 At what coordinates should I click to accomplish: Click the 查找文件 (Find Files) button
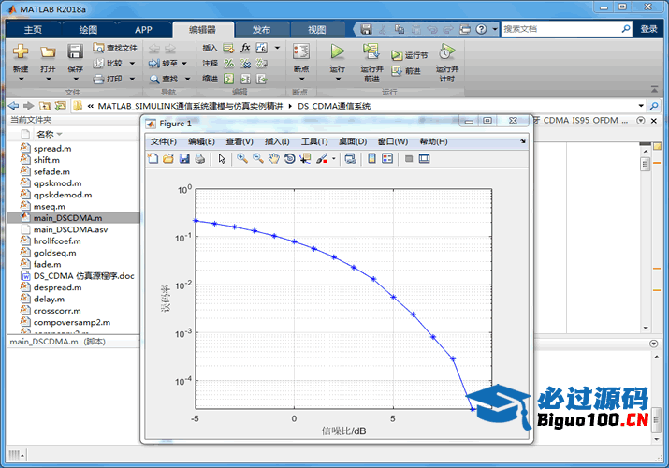click(115, 48)
